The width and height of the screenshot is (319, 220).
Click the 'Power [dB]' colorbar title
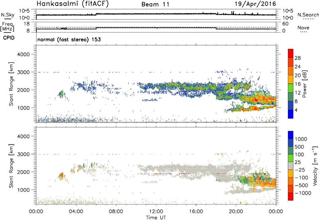coord(305,84)
